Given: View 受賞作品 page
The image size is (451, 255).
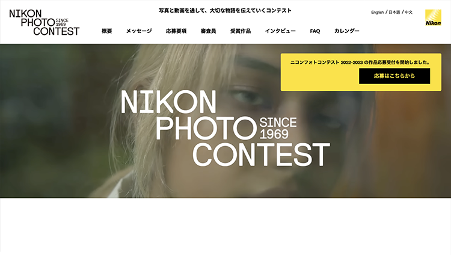Looking at the screenshot, I should 241,31.
